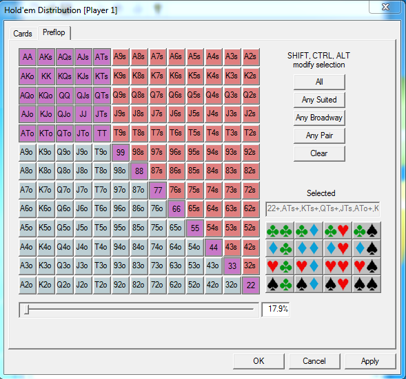Screen dimensions: 406x379
Task: Close the Hold'em Distribution window
Action: tap(385, 7)
